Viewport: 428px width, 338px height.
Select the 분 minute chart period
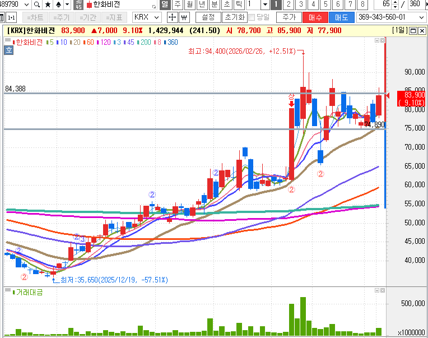coord(214,4)
